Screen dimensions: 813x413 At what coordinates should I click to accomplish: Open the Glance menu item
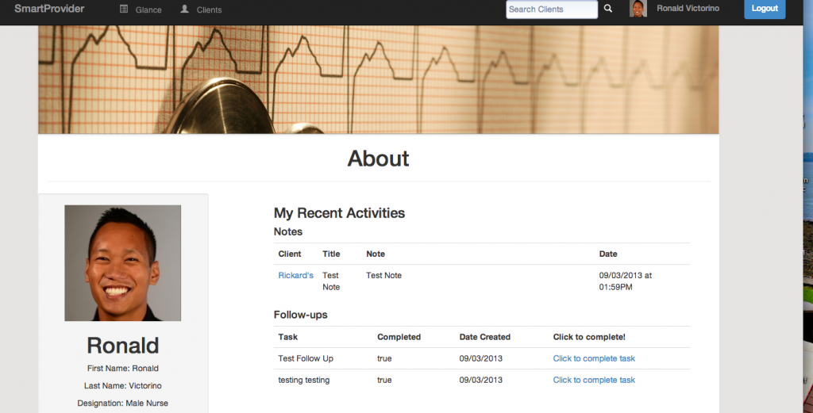(x=148, y=10)
